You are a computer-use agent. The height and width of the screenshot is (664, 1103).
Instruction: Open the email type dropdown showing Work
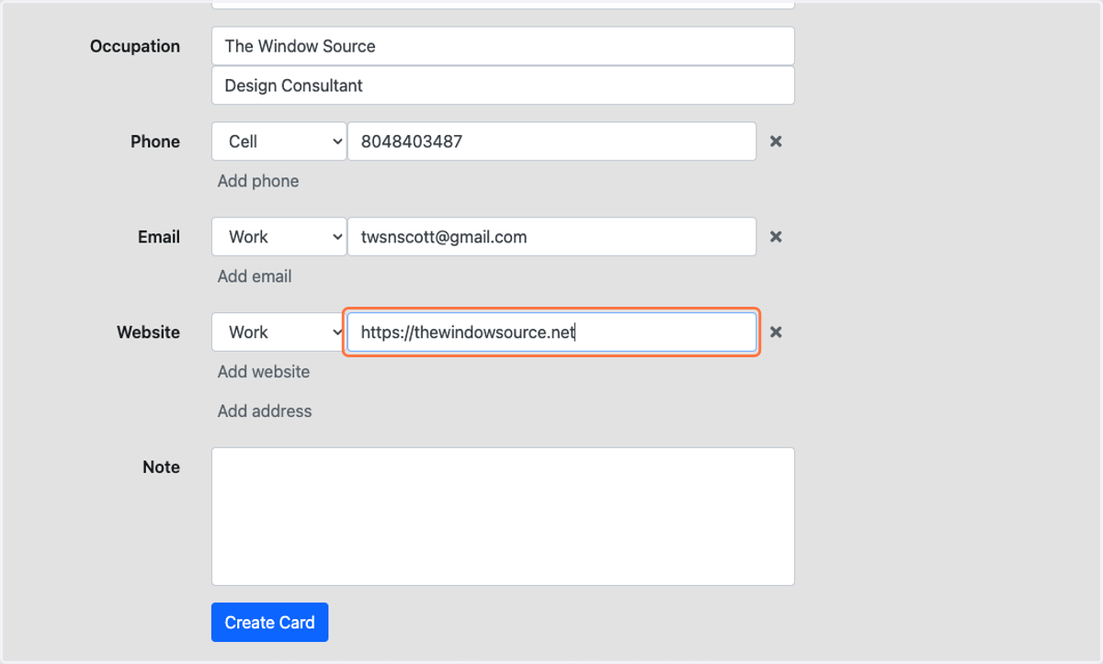click(279, 237)
